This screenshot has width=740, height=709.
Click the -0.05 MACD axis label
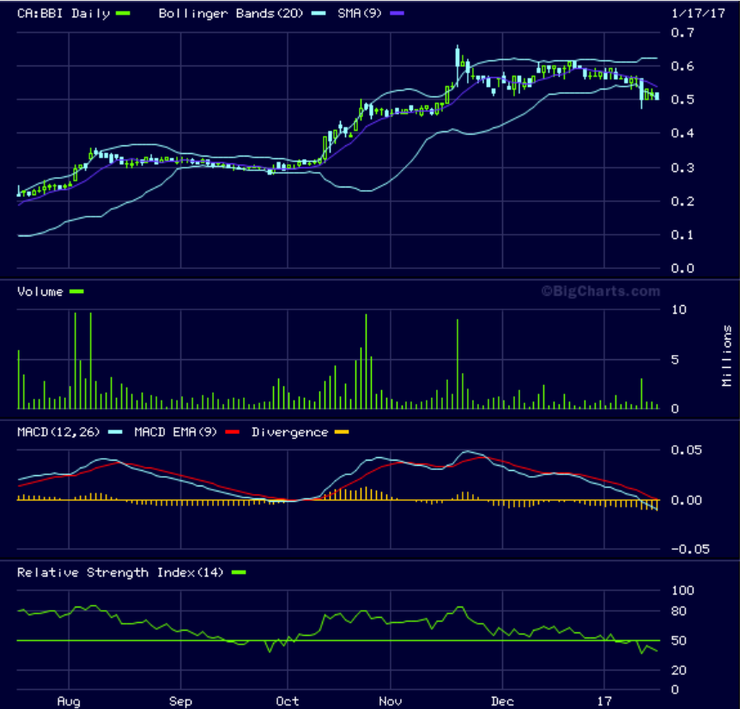point(690,549)
